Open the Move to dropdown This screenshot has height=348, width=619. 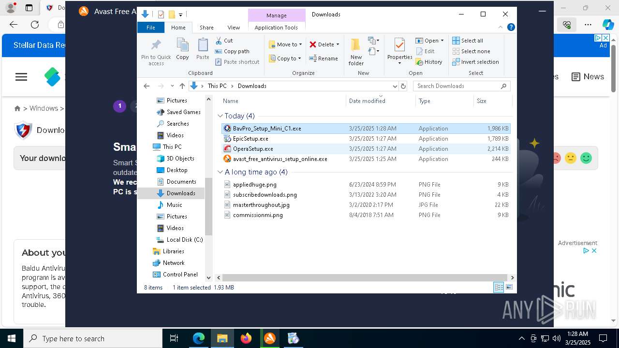pos(285,44)
